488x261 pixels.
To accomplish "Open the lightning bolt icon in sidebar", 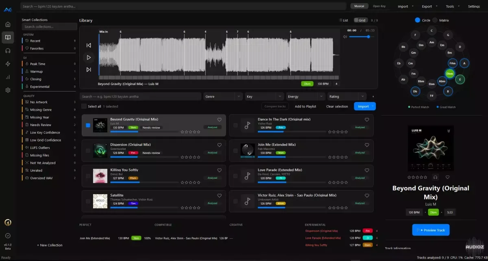I will pos(7,64).
